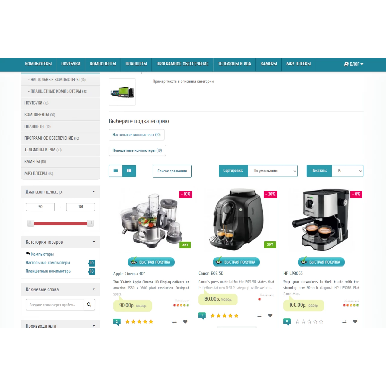Switch to grid view layout
Image resolution: width=386 pixels, height=386 pixels.
point(129,171)
